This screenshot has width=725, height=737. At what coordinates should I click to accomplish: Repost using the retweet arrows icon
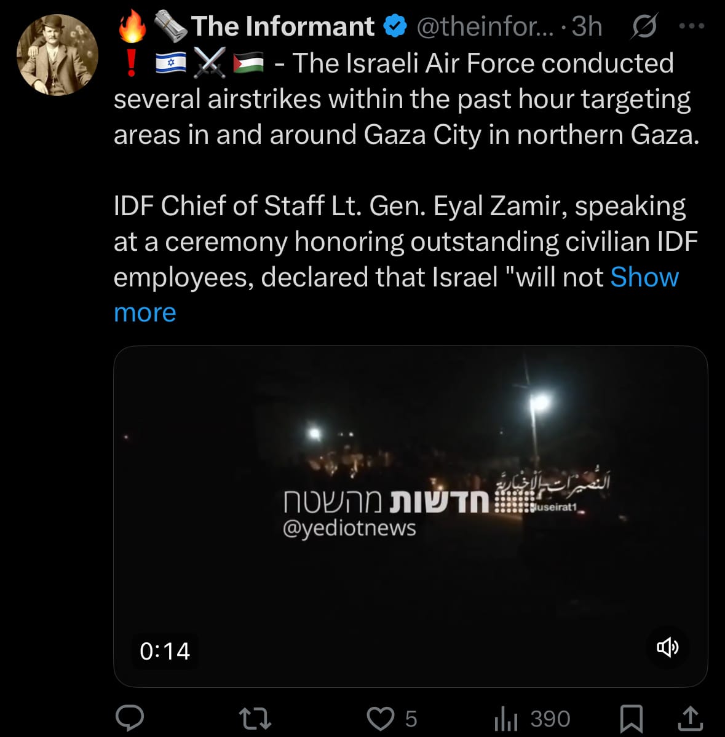point(255,718)
